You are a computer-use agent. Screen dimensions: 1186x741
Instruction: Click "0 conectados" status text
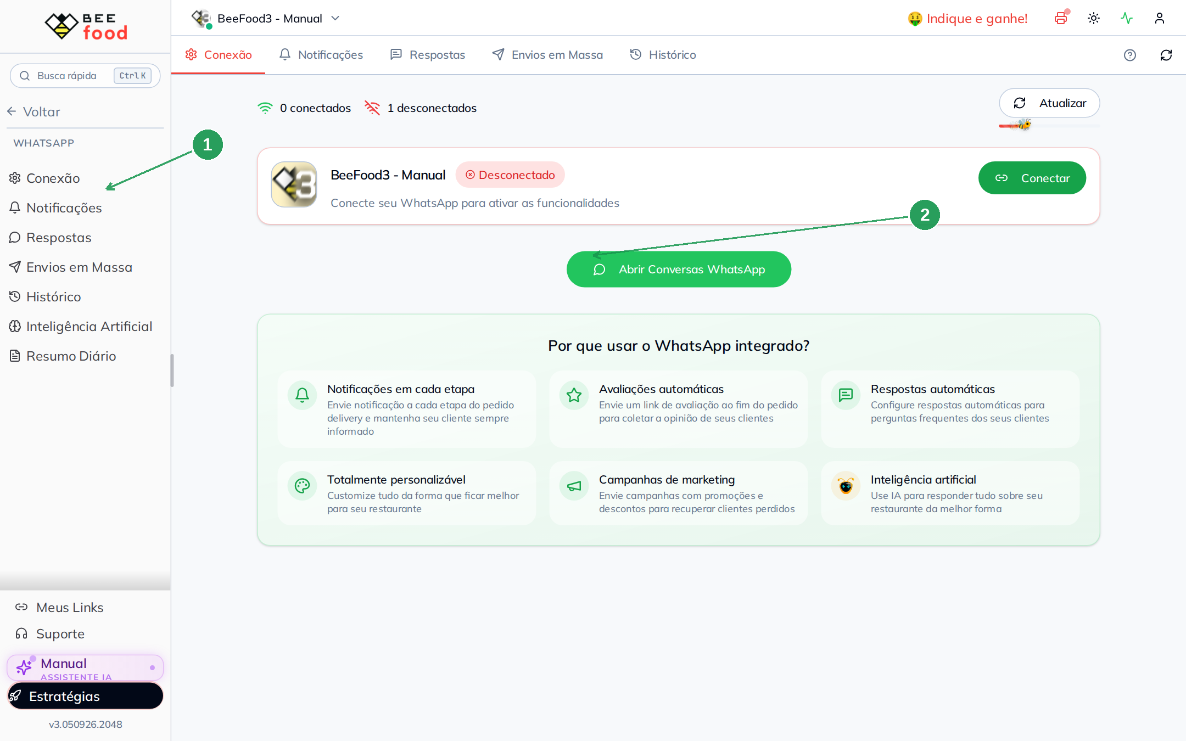(315, 108)
